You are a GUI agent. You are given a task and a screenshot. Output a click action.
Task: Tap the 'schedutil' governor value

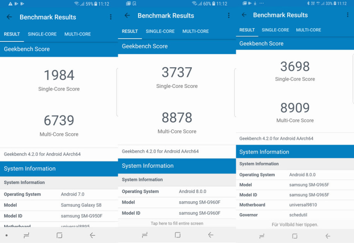[x=298, y=215]
